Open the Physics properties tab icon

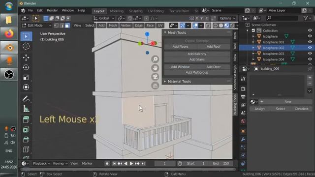[x=243, y=155]
